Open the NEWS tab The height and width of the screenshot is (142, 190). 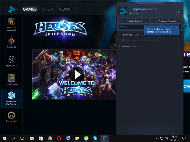64,9
